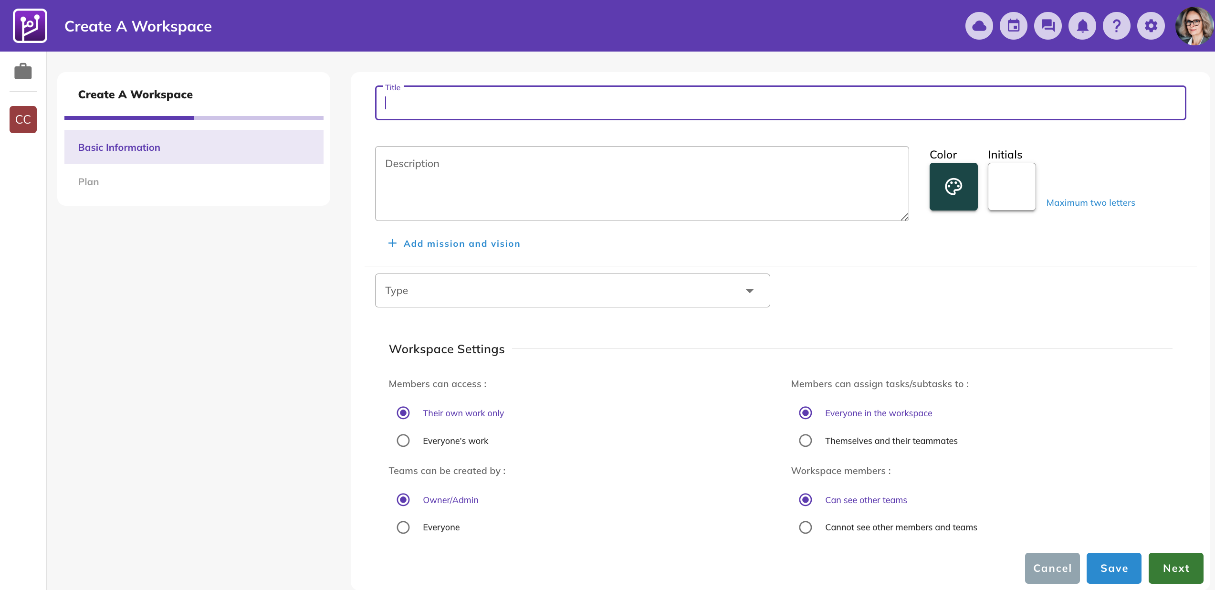
Task: Expand the Type dropdown
Action: [x=572, y=290]
